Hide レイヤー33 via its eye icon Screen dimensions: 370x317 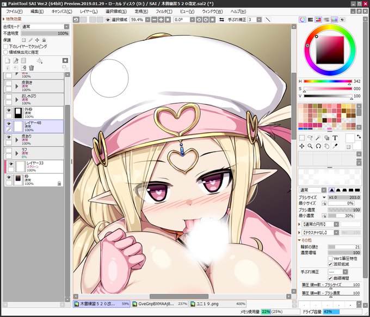(x=11, y=164)
